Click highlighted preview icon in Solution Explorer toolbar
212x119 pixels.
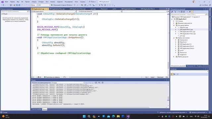click(192, 12)
